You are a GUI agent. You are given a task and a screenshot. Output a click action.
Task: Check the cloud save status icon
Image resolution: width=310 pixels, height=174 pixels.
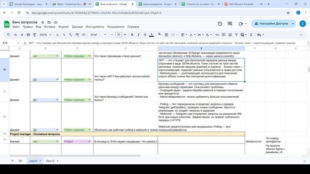coord(56,22)
